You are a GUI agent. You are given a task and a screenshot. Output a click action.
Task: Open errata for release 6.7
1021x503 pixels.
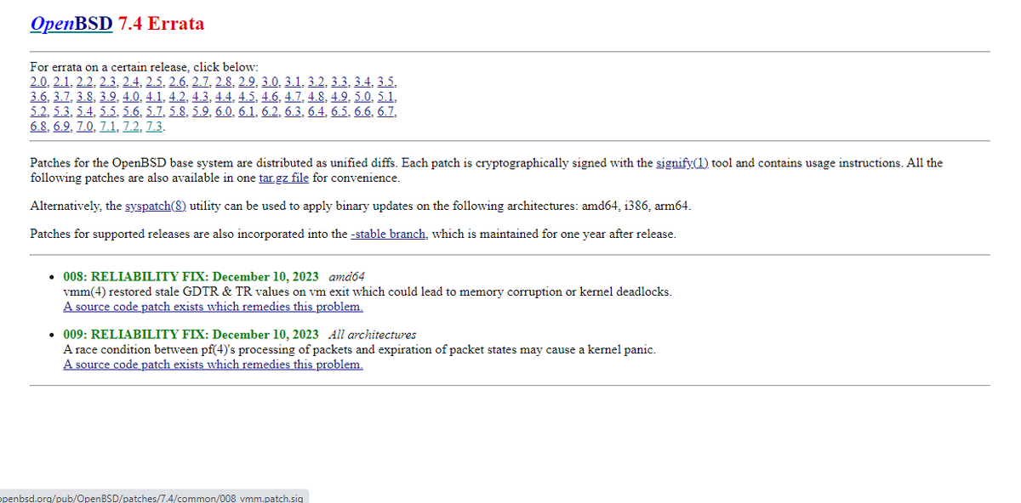(385, 113)
